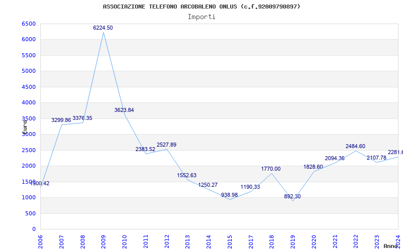Select the 3299.86 data label

coord(61,120)
